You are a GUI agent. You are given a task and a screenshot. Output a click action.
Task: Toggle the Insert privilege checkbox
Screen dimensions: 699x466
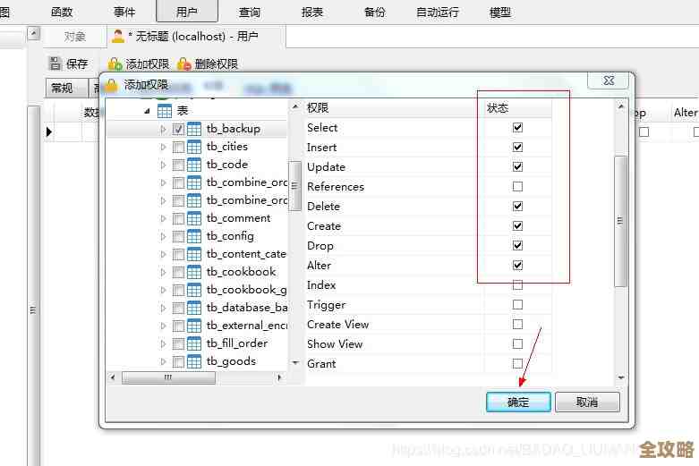point(517,147)
